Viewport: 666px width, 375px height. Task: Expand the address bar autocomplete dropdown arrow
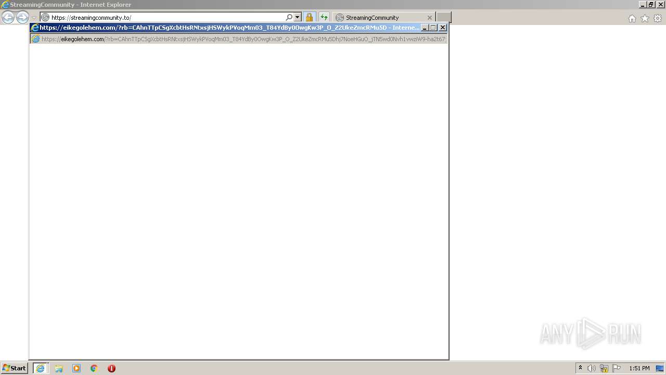(x=298, y=17)
